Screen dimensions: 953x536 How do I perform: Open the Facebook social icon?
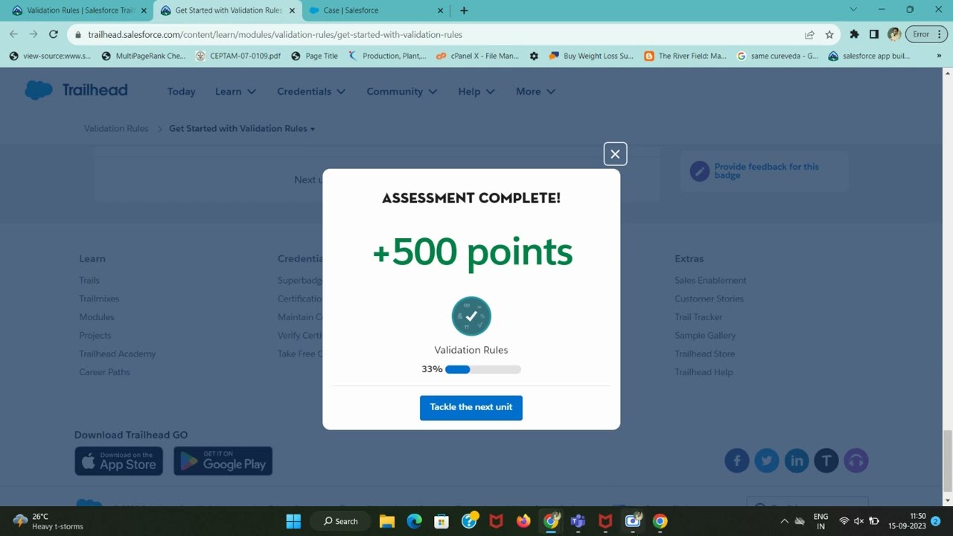(x=737, y=461)
